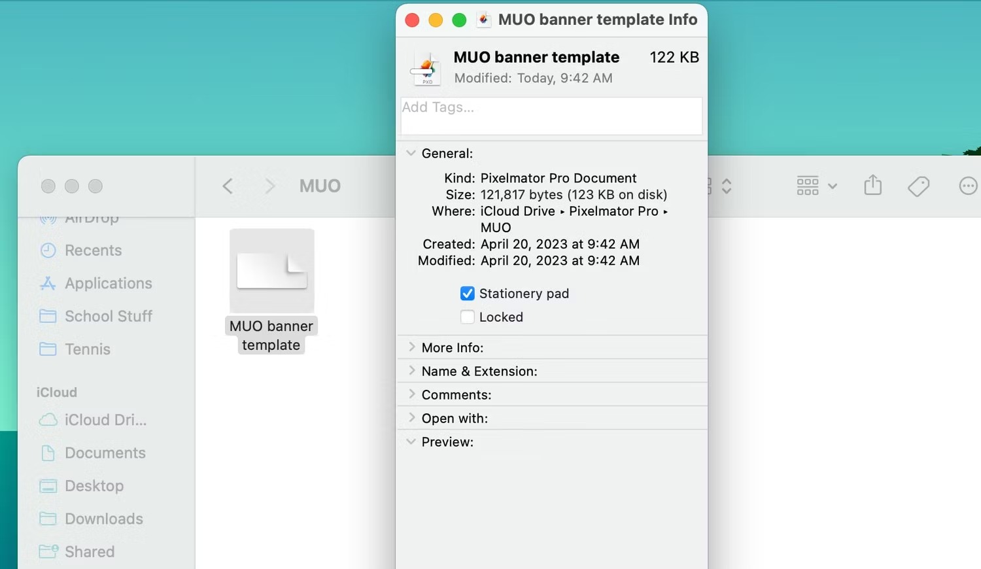The width and height of the screenshot is (981, 569).
Task: Click the Where path iCloud Drive Pixelmator Pro
Action: pos(574,219)
